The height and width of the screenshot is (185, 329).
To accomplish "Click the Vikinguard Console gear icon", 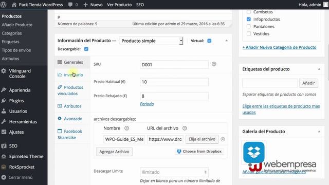I will click(4, 71).
